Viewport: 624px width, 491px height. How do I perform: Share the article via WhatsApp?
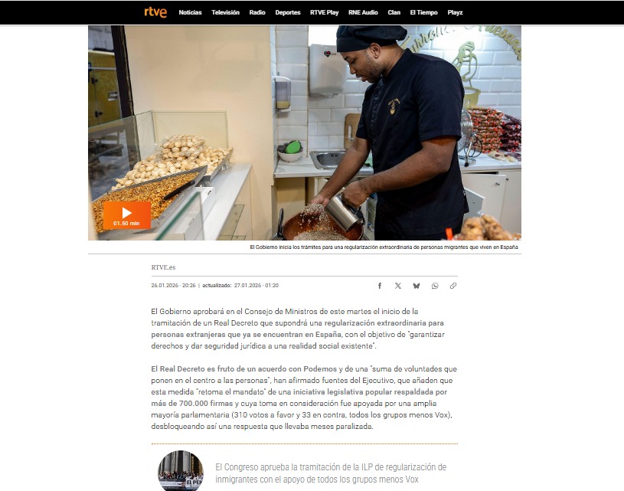pyautogui.click(x=435, y=286)
